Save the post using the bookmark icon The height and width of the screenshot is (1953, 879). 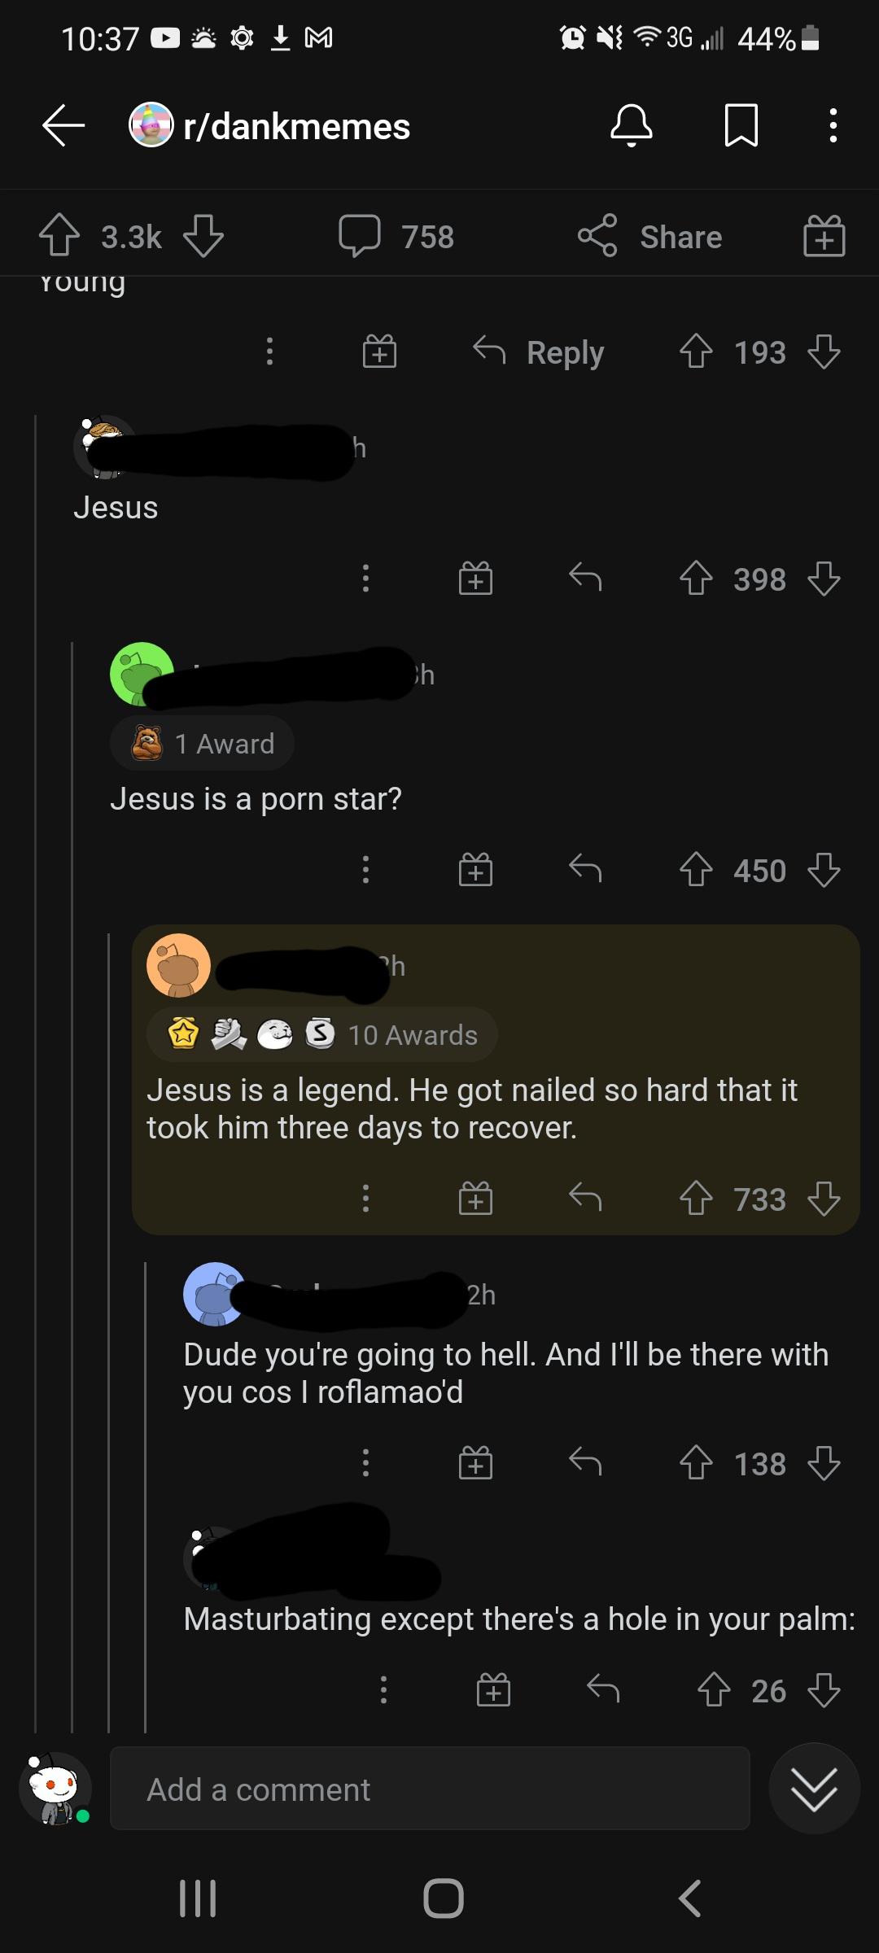click(x=742, y=126)
